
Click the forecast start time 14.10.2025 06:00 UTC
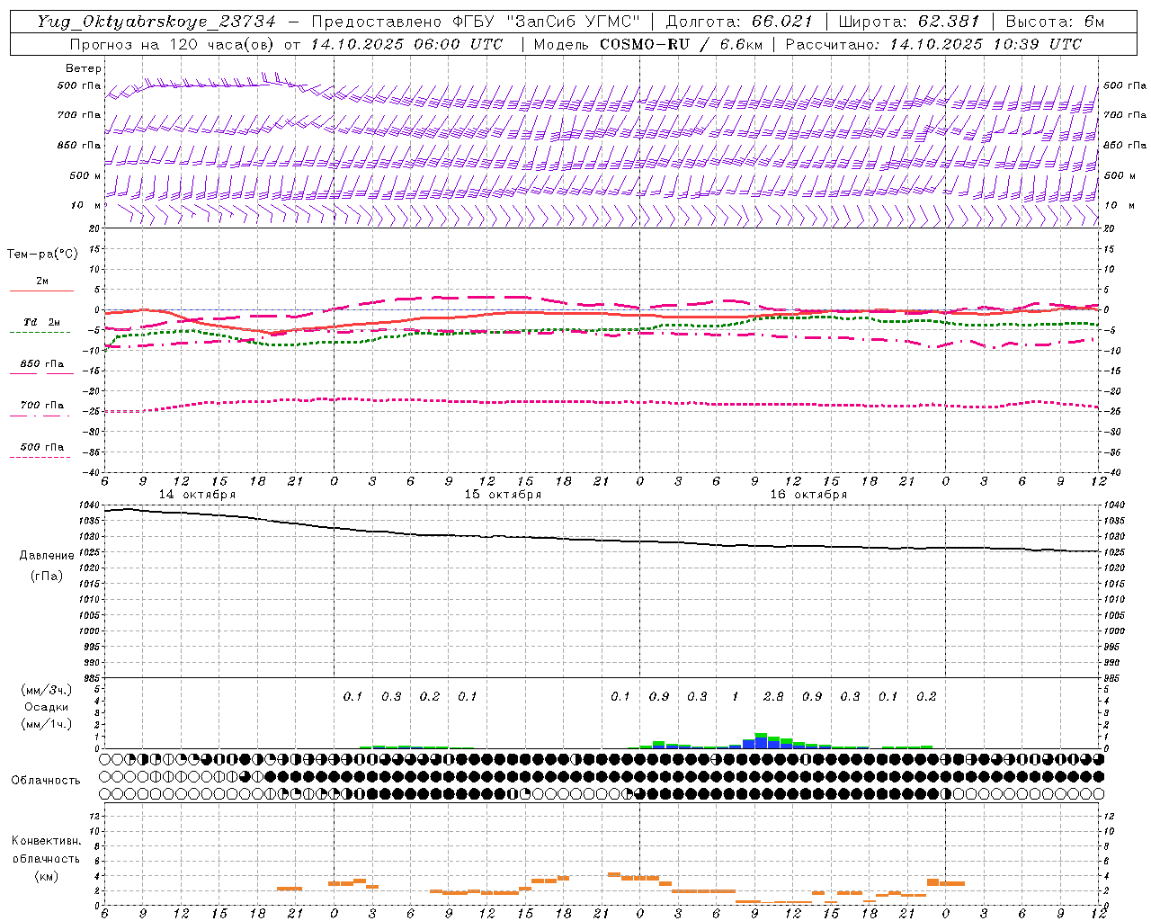406,44
